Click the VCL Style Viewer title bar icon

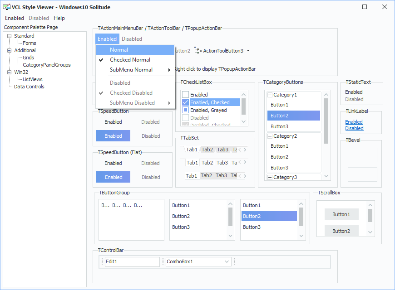tap(7, 7)
